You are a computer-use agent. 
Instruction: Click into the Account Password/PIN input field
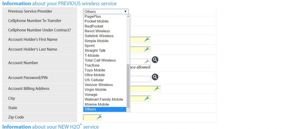[x=140, y=79]
